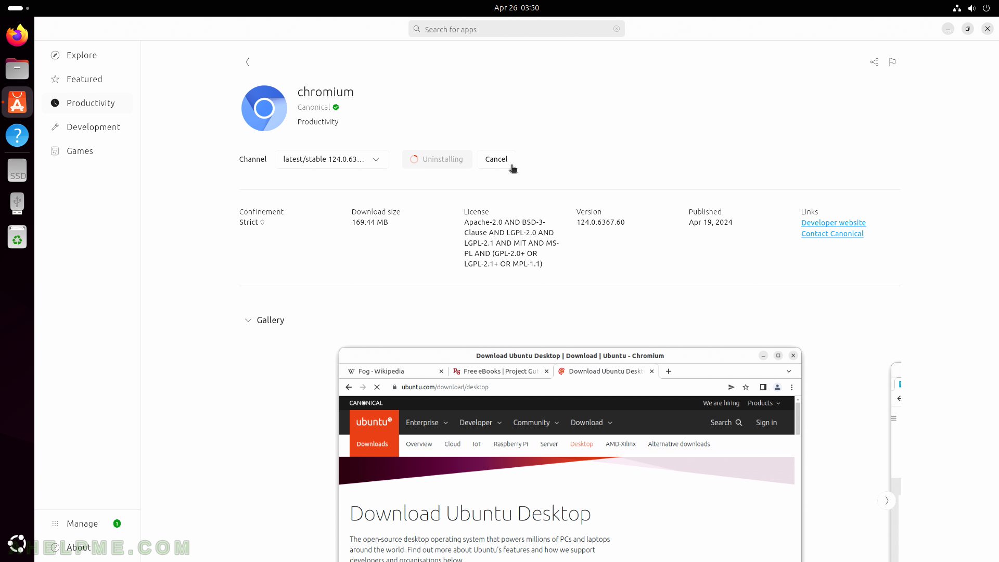Click the Uninstalling button
Viewport: 999px width, 562px height.
[437, 159]
